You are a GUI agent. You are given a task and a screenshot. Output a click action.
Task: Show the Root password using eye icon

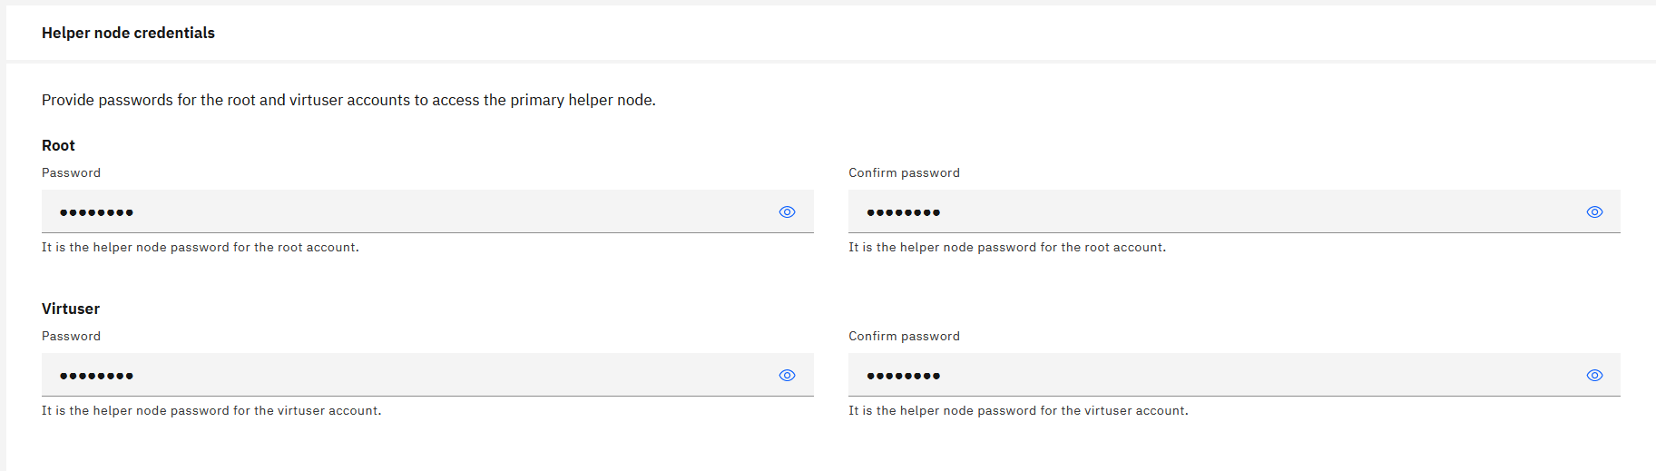tap(787, 212)
